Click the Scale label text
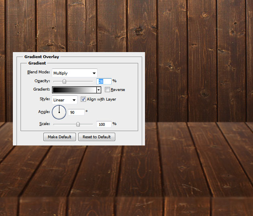253x216 pixels. (x=45, y=124)
